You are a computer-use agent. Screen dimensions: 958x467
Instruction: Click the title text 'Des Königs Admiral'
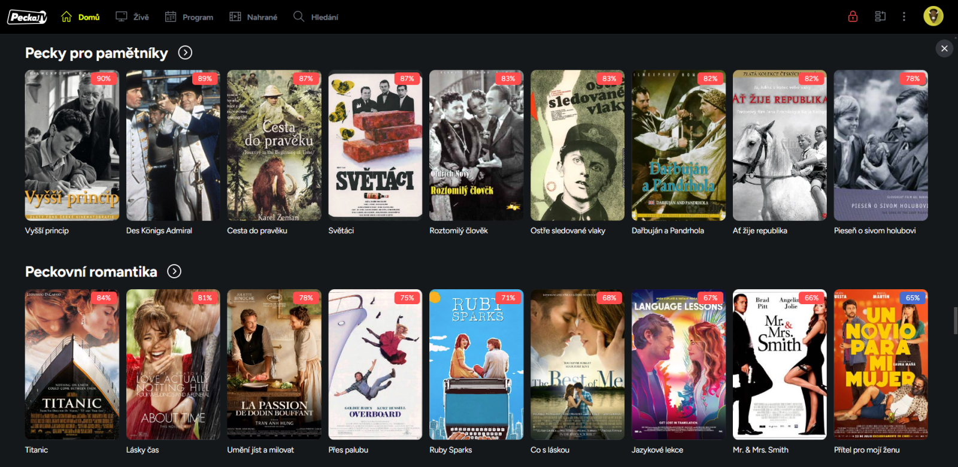(159, 231)
